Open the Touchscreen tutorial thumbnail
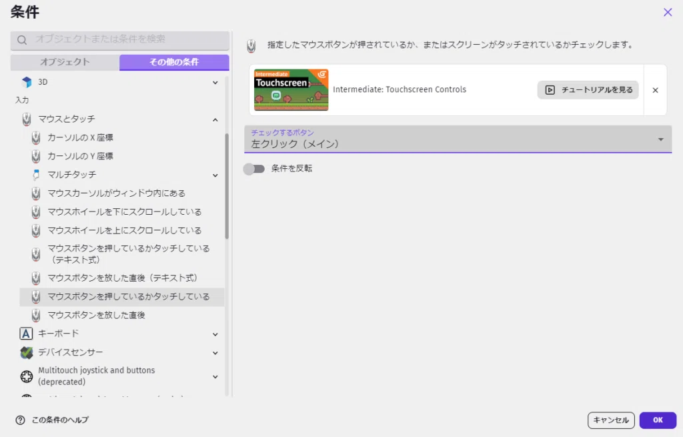The width and height of the screenshot is (683, 437). pos(291,90)
